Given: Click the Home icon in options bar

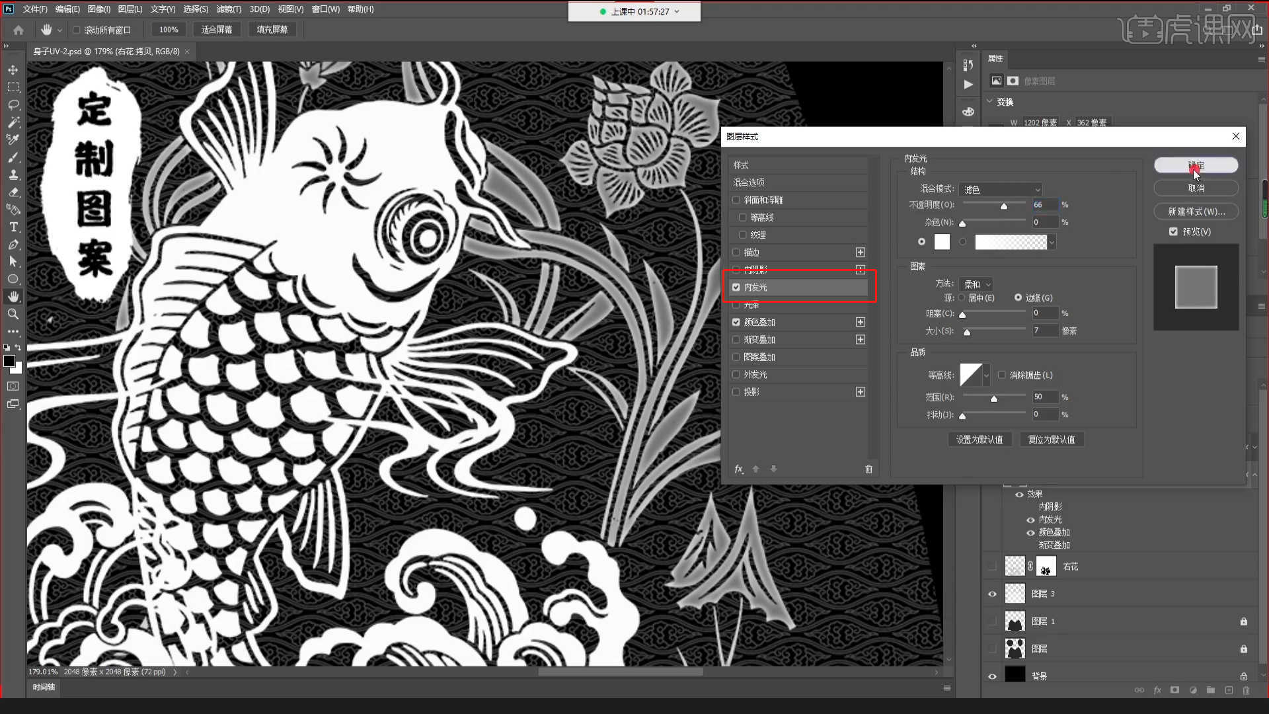Looking at the screenshot, I should coord(19,30).
